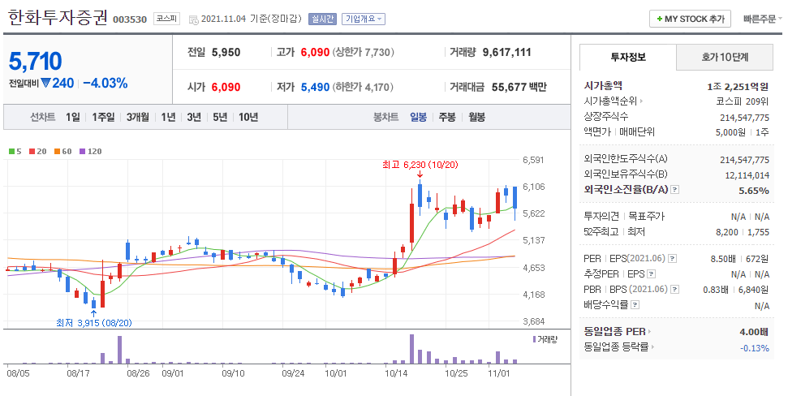
Task: Click the 실시간 badge button
Action: tap(322, 19)
